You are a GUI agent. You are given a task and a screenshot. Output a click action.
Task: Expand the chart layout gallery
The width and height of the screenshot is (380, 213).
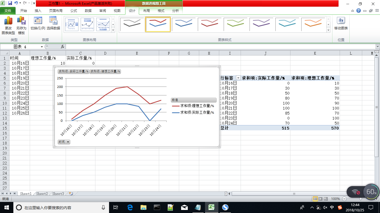point(113,30)
